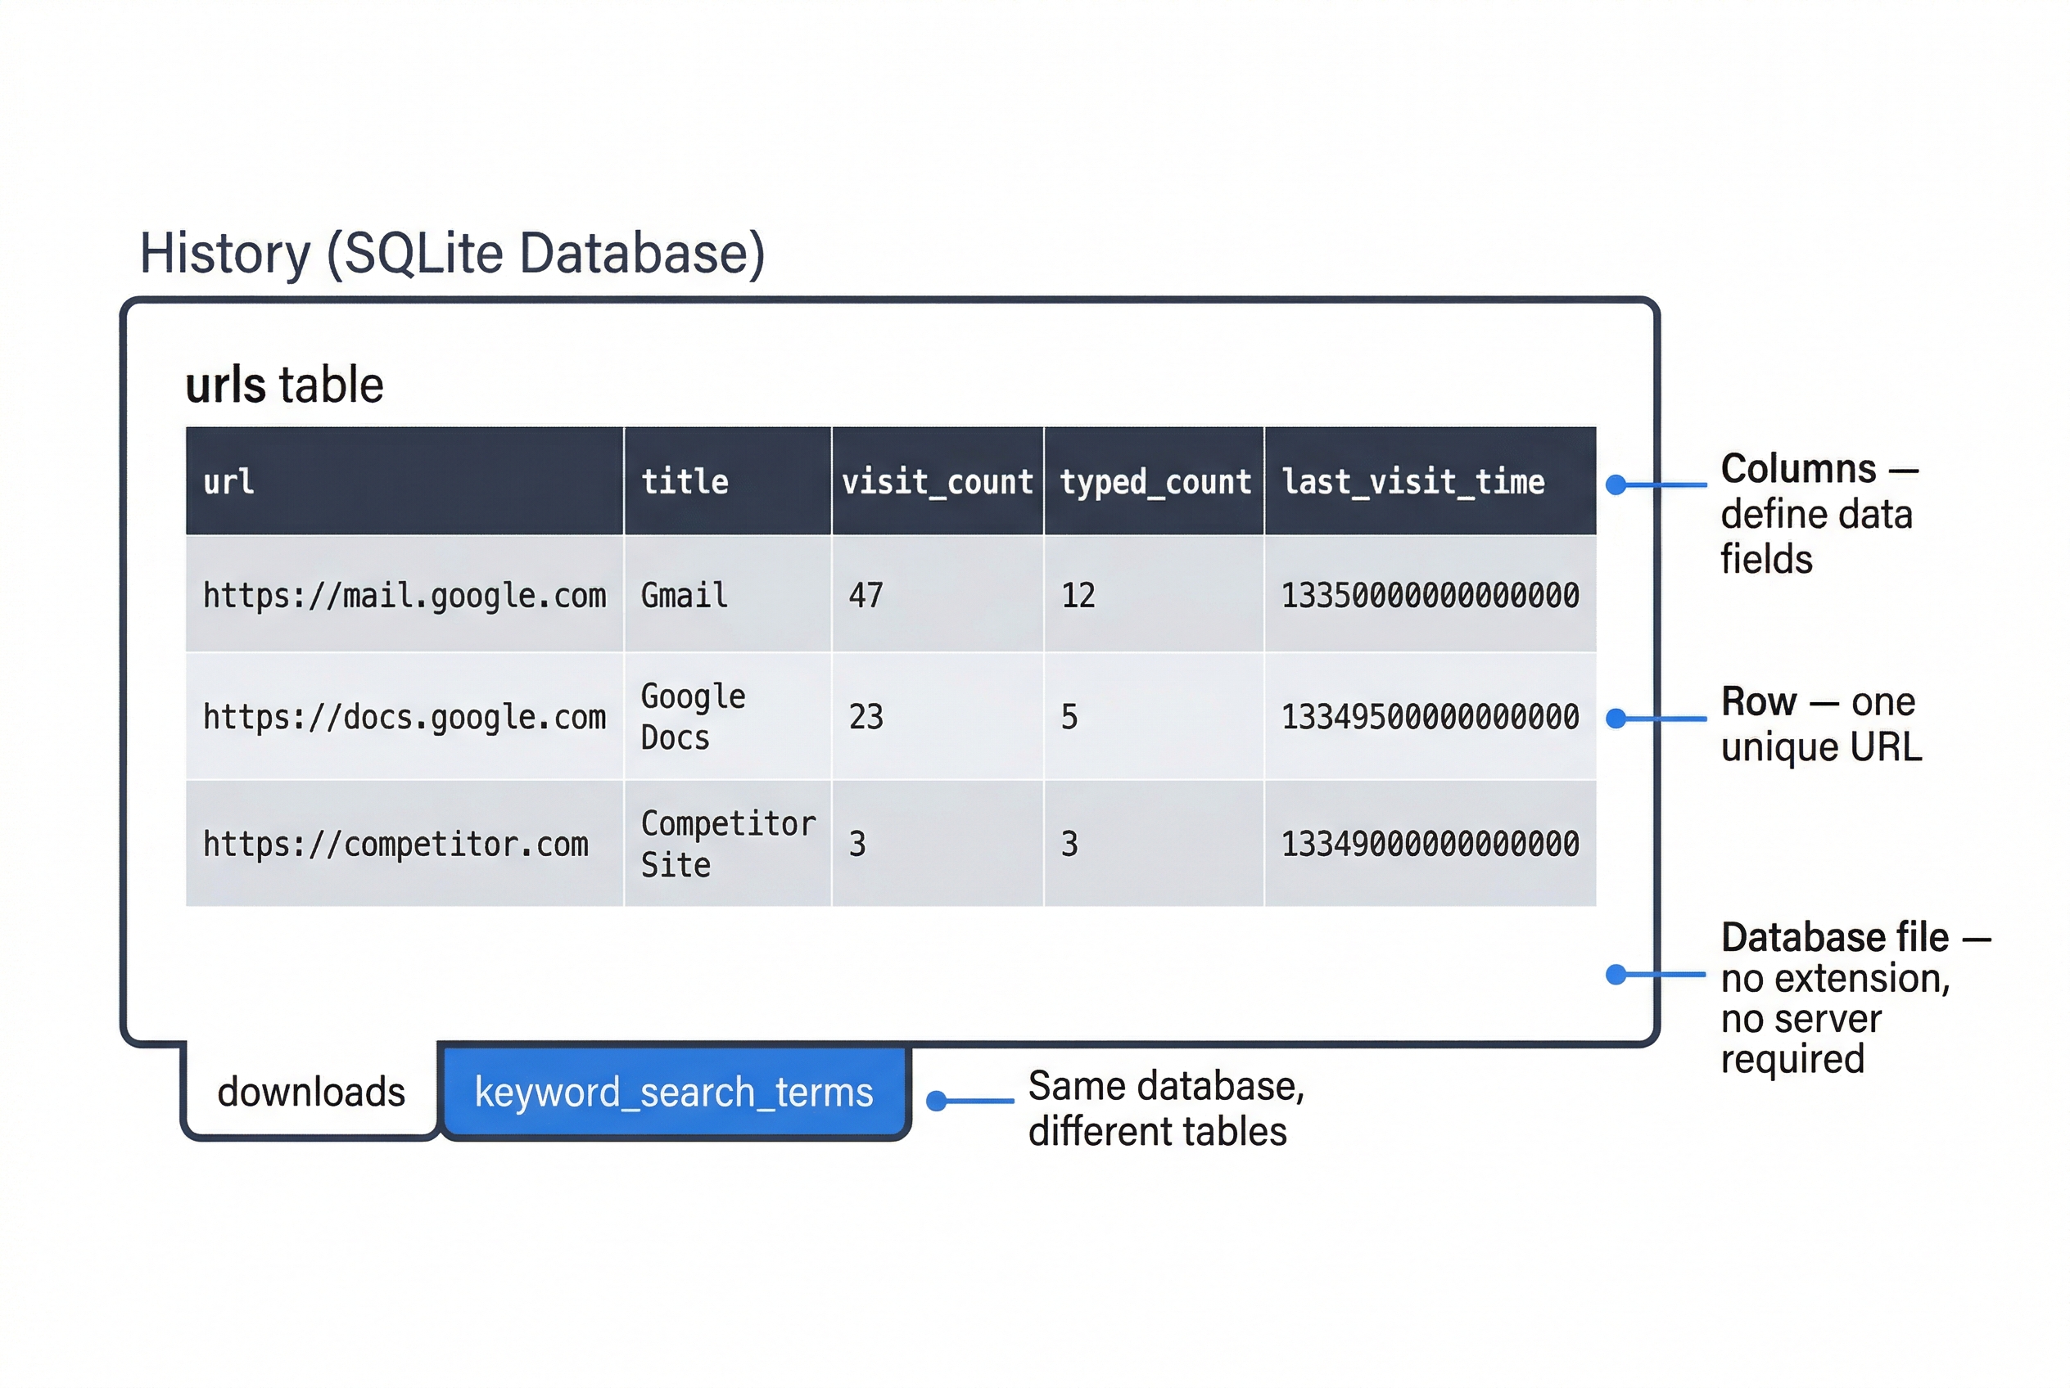Click the Columns annotation dot
This screenshot has width=2070, height=1388.
coord(1616,484)
